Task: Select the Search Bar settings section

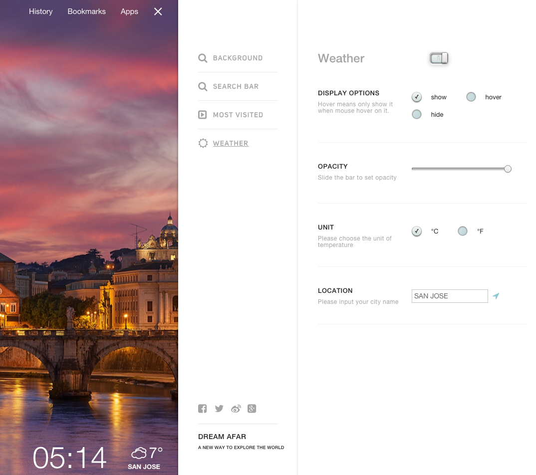Action: tap(236, 86)
